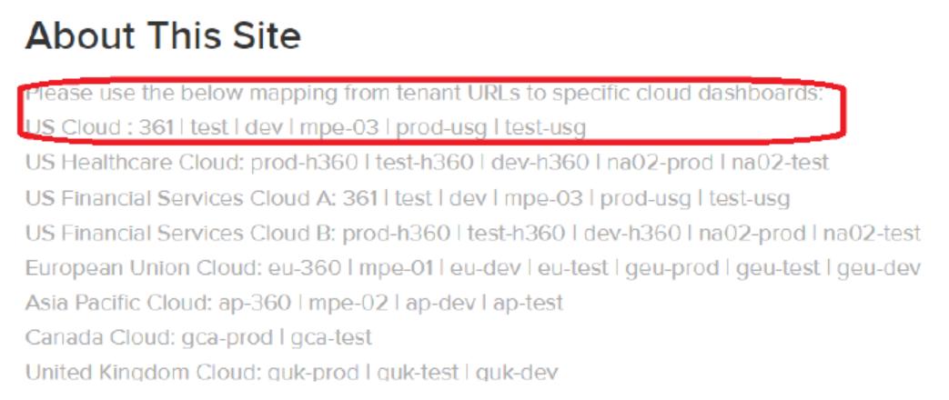Open the eu-360 European Union dashboard link

(x=305, y=268)
